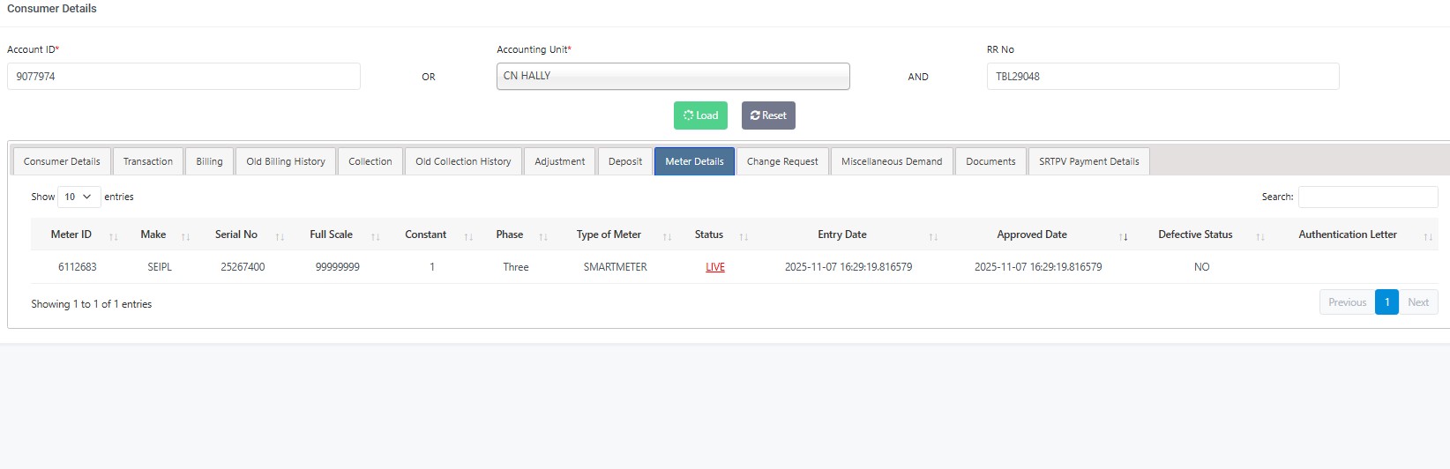
Task: Open the Change Request tab
Action: tap(782, 161)
